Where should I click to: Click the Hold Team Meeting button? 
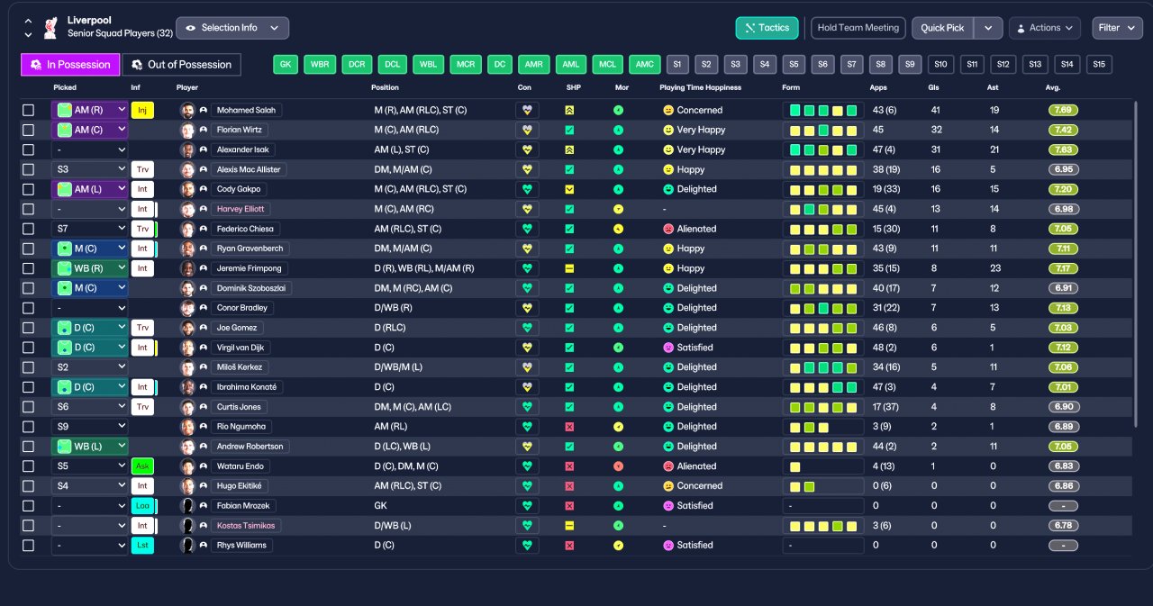pyautogui.click(x=858, y=28)
